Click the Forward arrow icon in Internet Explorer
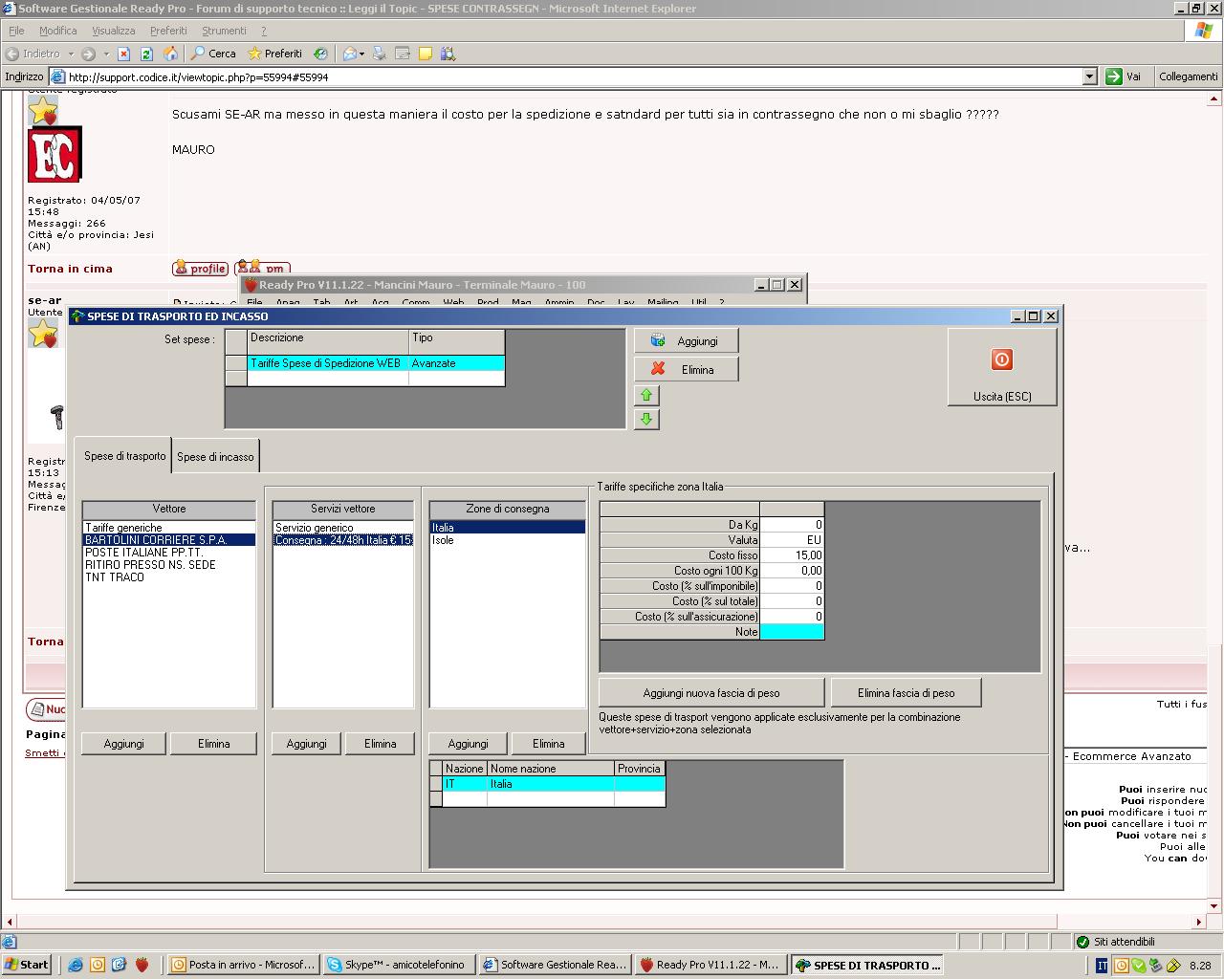Image resolution: width=1224 pixels, height=979 pixels. (x=88, y=54)
